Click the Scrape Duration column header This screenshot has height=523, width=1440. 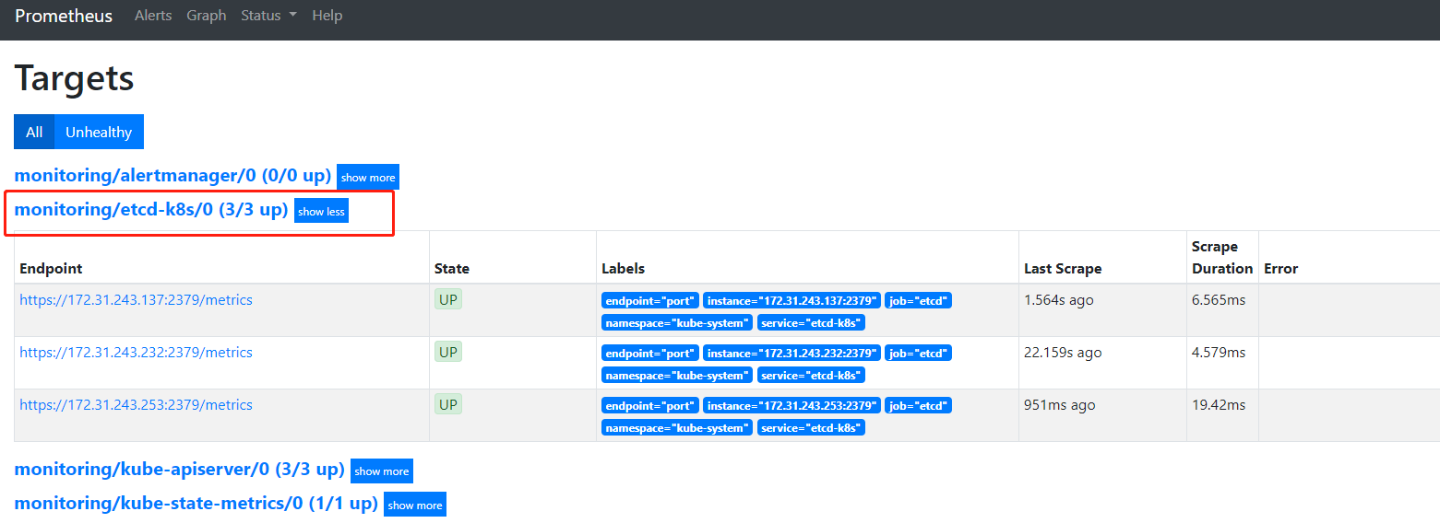point(1222,257)
